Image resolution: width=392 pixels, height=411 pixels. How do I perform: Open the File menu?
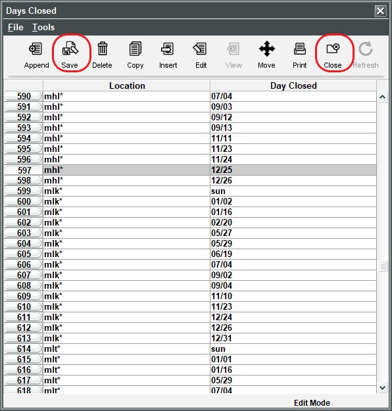pyautogui.click(x=16, y=27)
